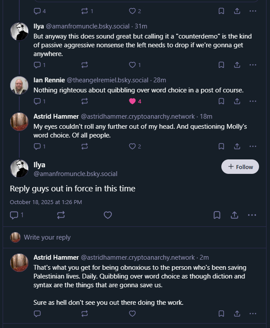Open more options on main post
The width and height of the screenshot is (270, 328).
(x=252, y=215)
